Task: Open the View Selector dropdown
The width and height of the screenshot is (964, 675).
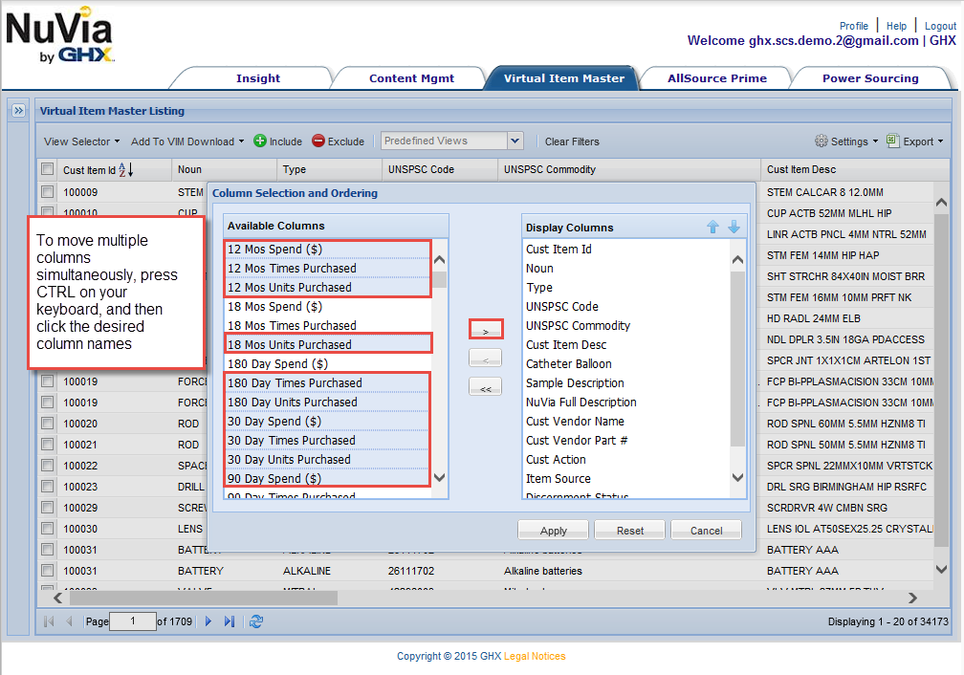Action: (82, 142)
